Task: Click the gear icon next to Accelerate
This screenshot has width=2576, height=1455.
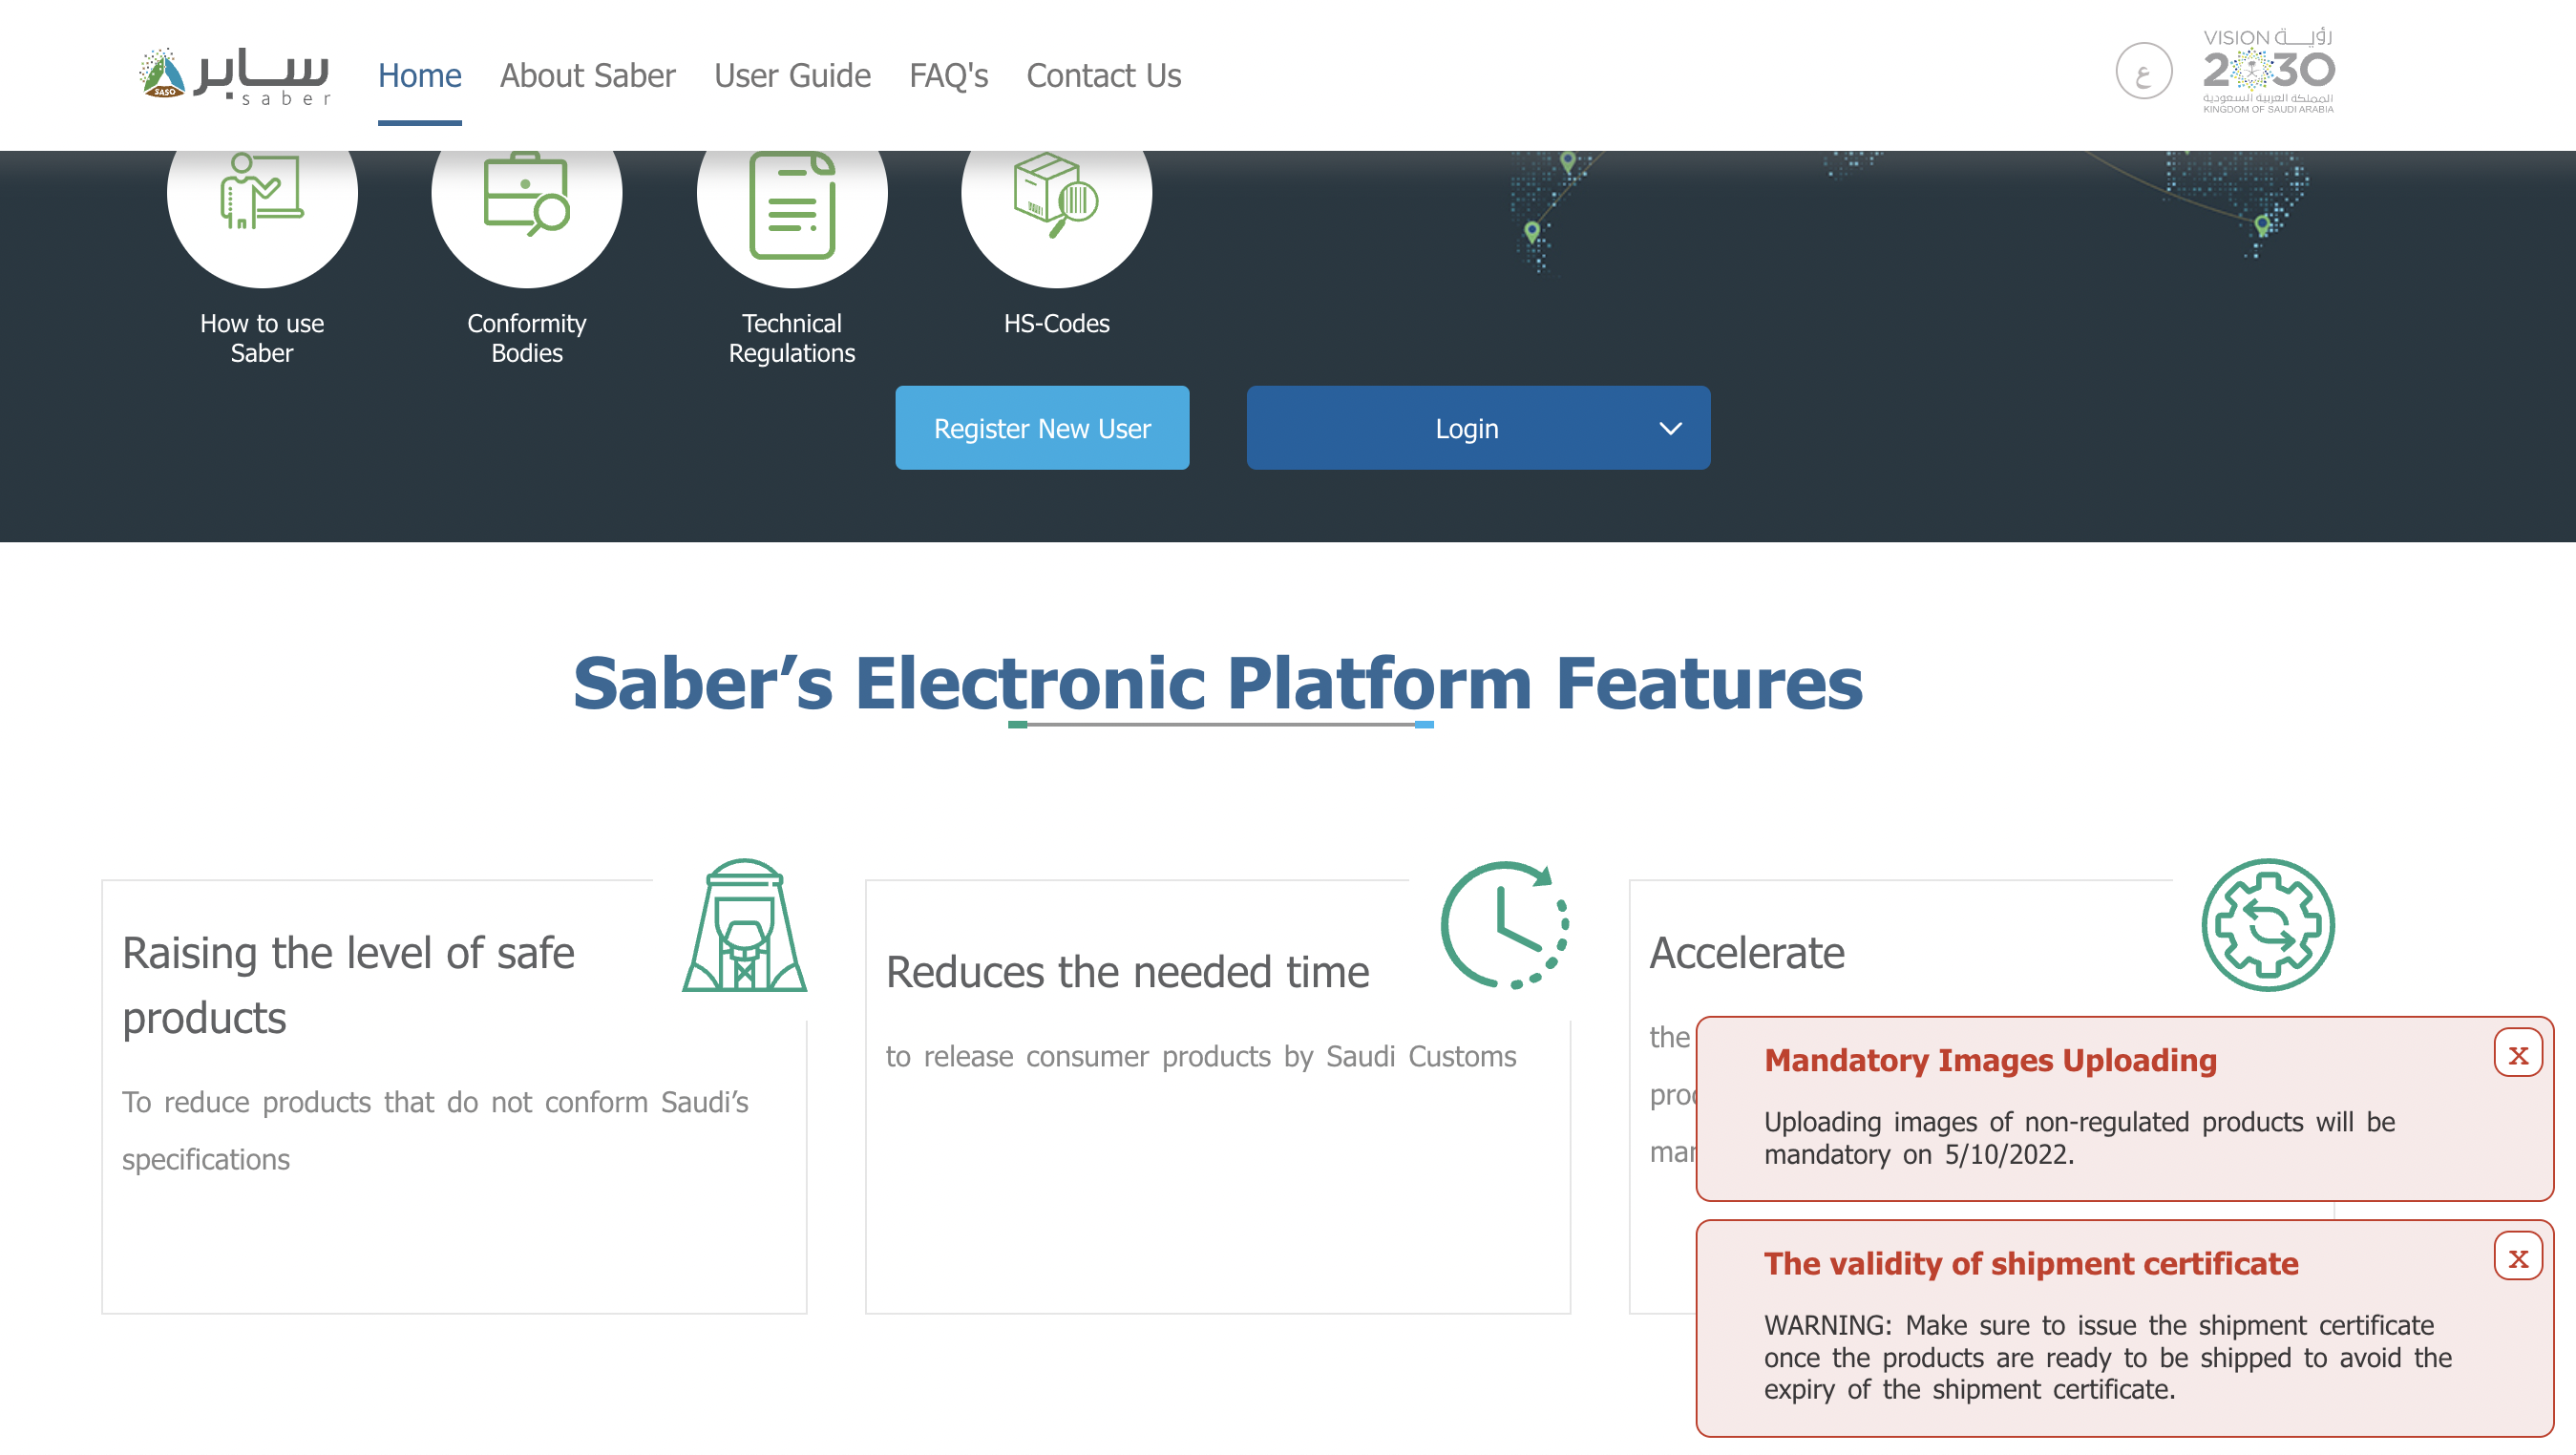Action: (2270, 925)
